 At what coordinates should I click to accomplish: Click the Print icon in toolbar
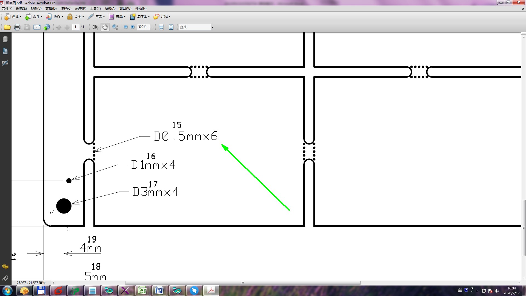pos(17,27)
